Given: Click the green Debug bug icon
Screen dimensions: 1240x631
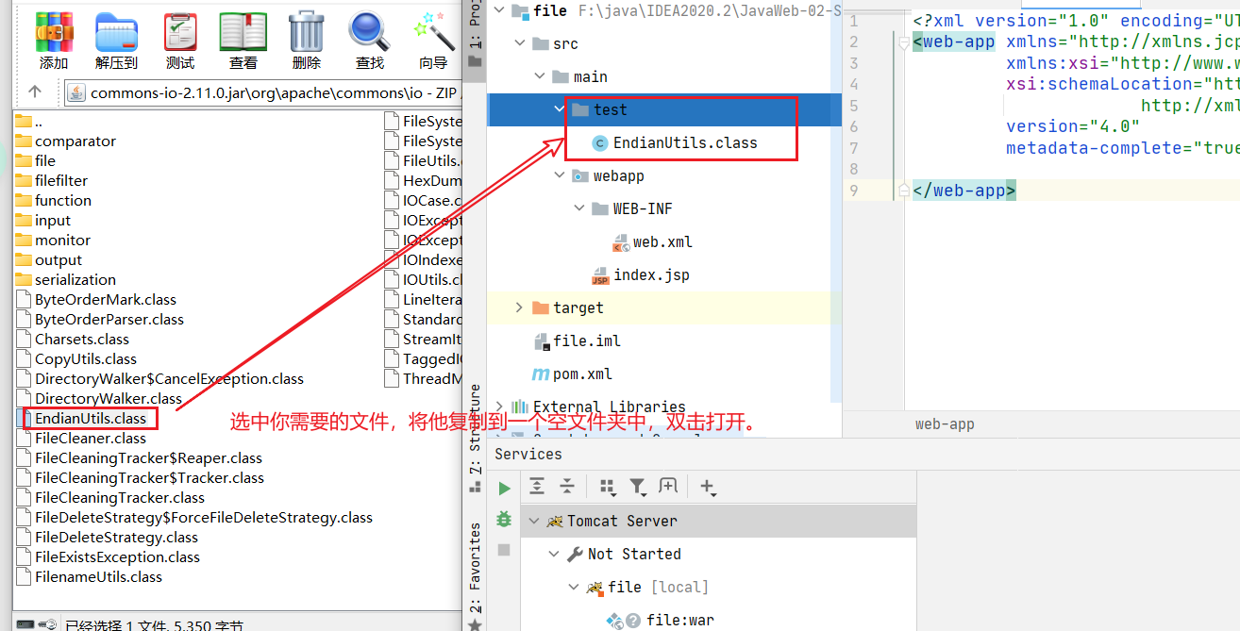Looking at the screenshot, I should coord(504,519).
